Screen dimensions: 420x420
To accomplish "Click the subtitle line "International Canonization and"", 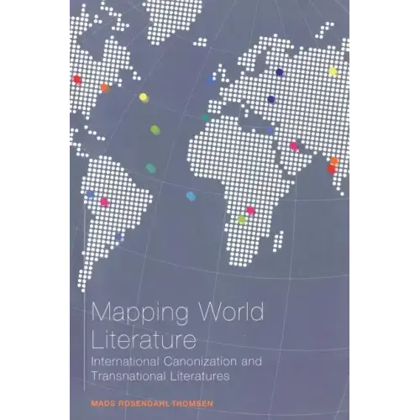I will pyautogui.click(x=176, y=361).
